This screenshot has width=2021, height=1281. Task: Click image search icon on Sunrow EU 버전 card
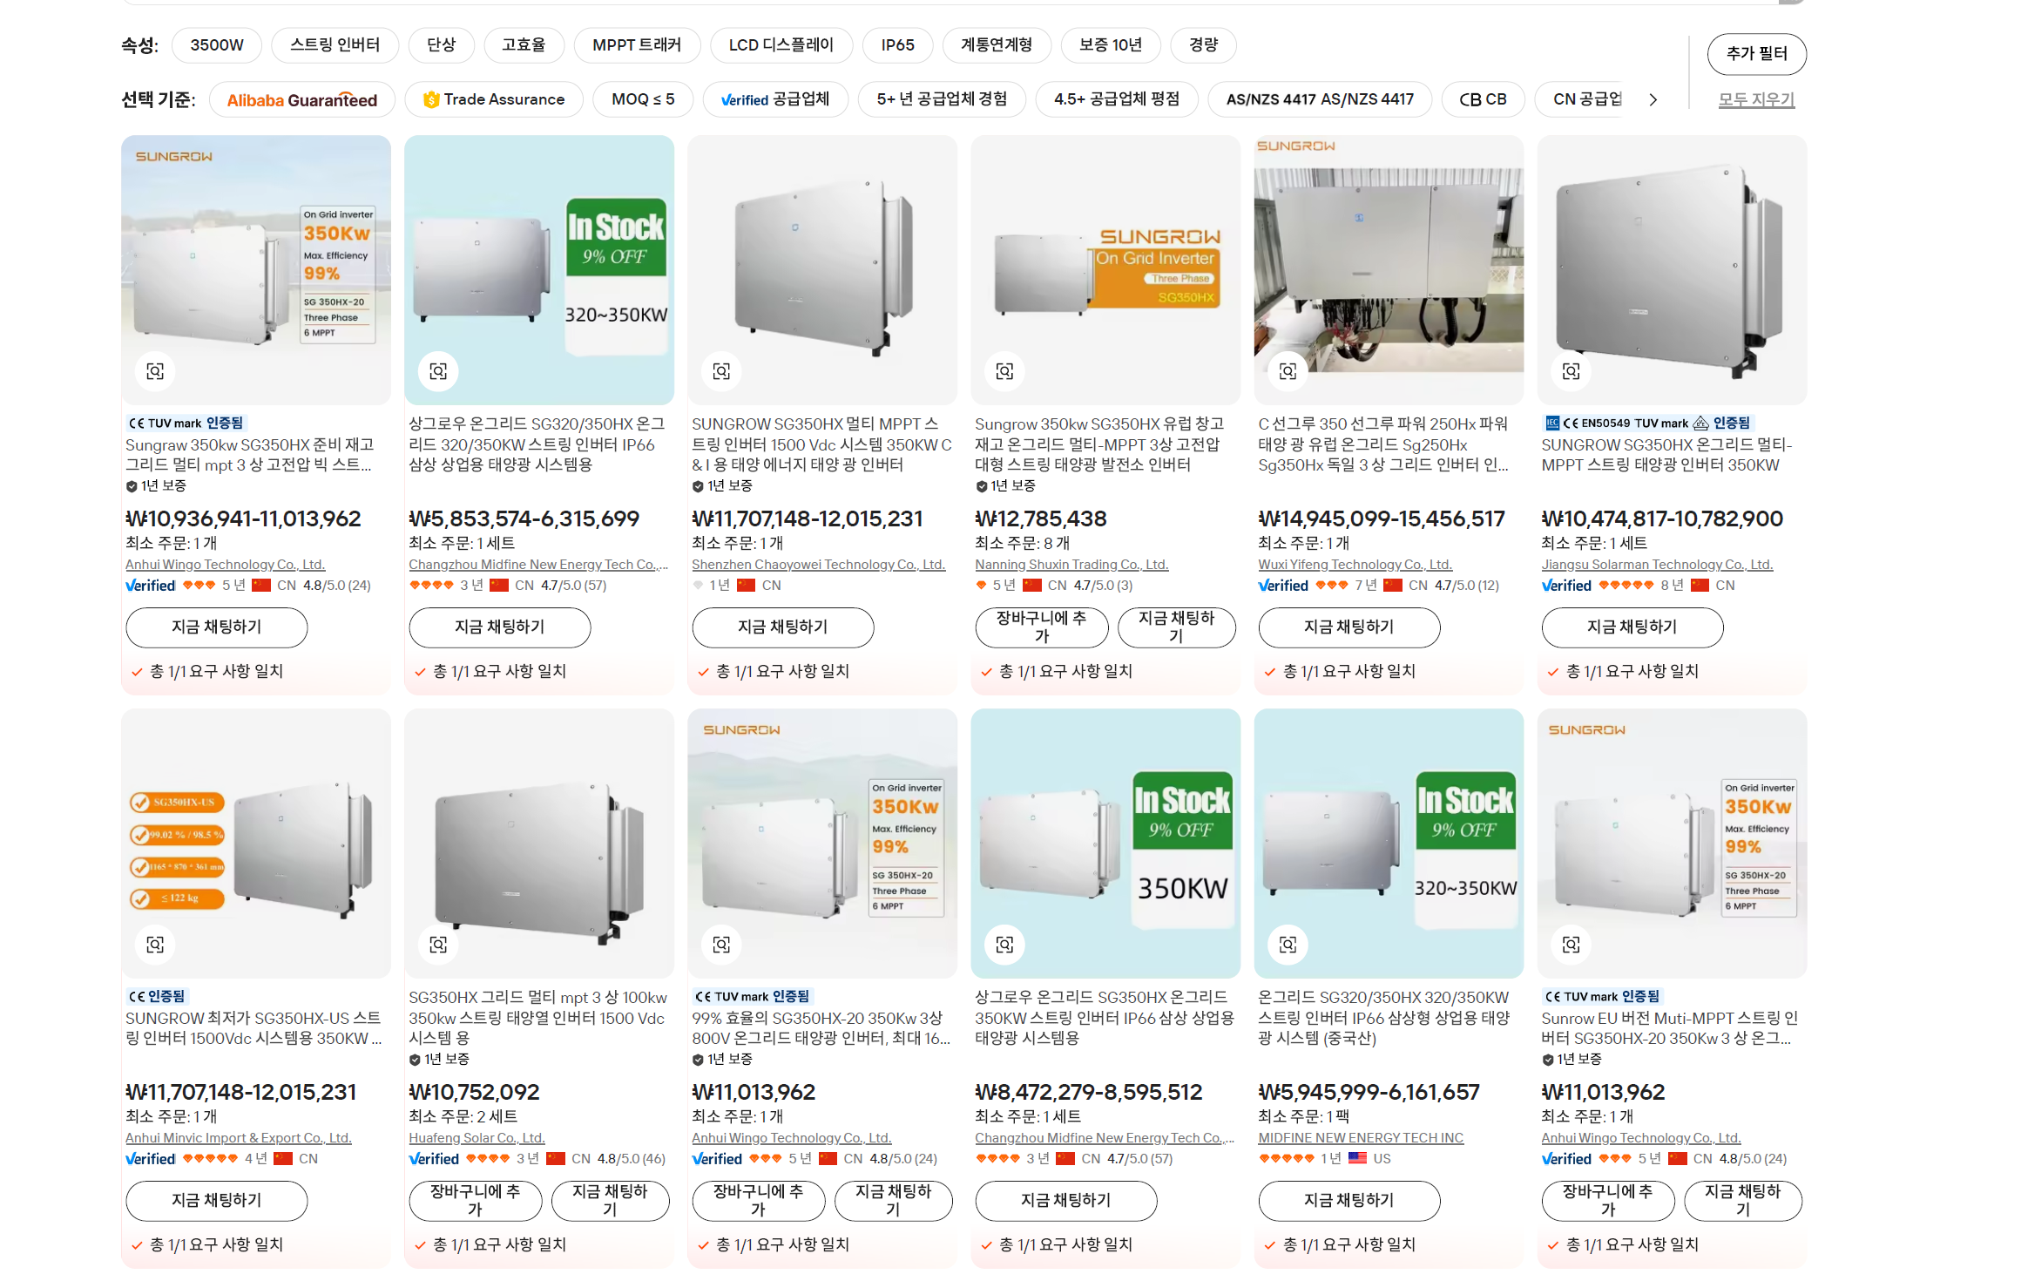click(x=1571, y=945)
